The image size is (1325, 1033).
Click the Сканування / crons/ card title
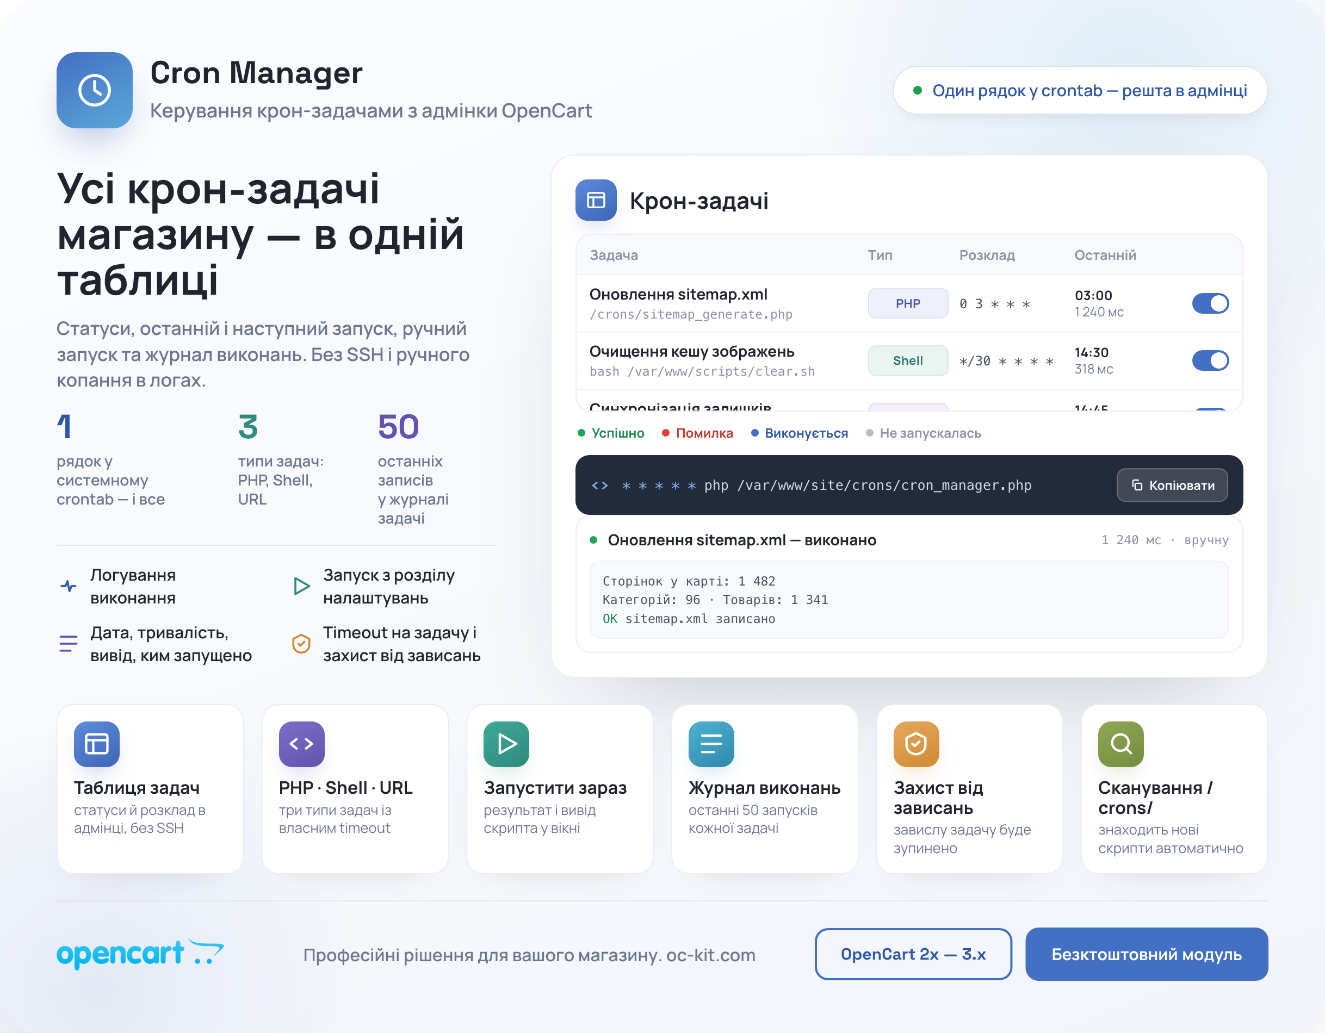(1155, 798)
